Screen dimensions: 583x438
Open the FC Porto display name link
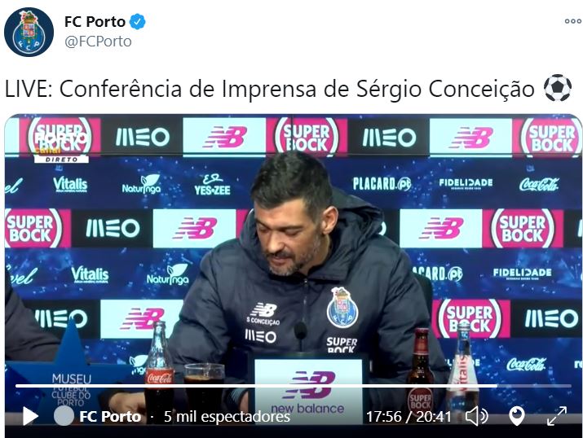tap(95, 21)
